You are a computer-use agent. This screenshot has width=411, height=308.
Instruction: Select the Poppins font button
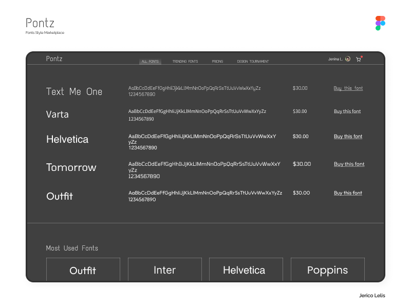(327, 269)
